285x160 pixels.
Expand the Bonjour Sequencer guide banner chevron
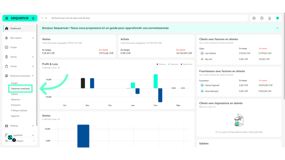pos(278,28)
